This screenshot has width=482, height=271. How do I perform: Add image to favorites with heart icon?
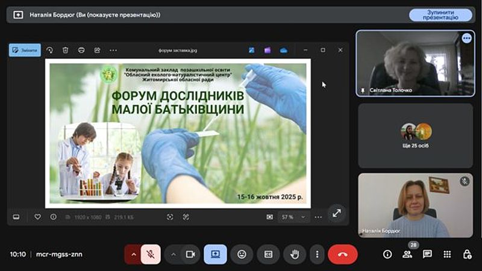coord(37,217)
